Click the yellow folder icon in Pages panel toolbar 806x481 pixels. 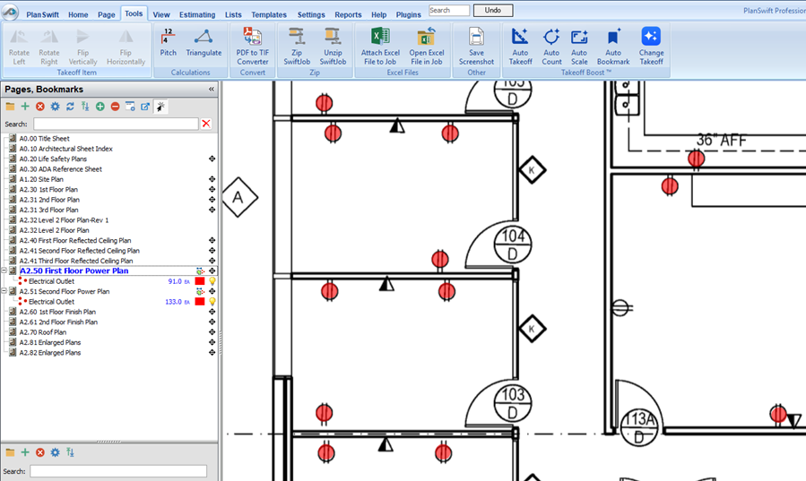click(10, 107)
